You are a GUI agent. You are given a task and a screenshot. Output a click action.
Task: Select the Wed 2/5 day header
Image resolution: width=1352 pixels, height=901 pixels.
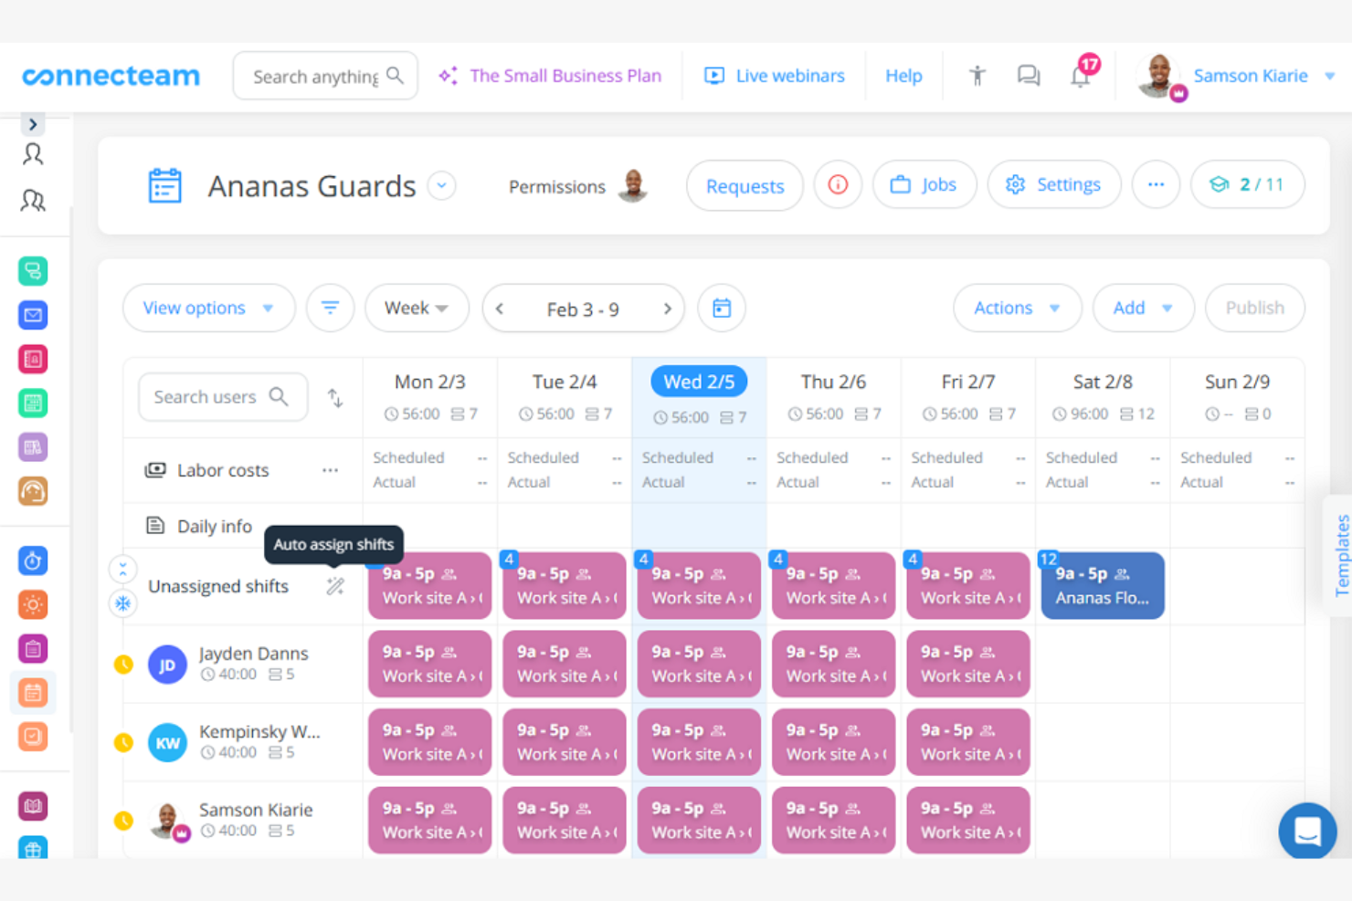pos(699,382)
